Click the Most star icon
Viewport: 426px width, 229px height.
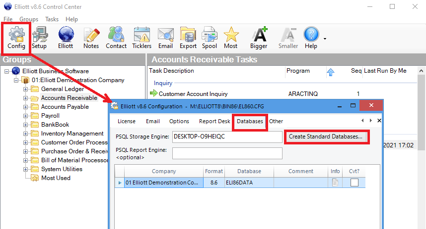(231, 38)
